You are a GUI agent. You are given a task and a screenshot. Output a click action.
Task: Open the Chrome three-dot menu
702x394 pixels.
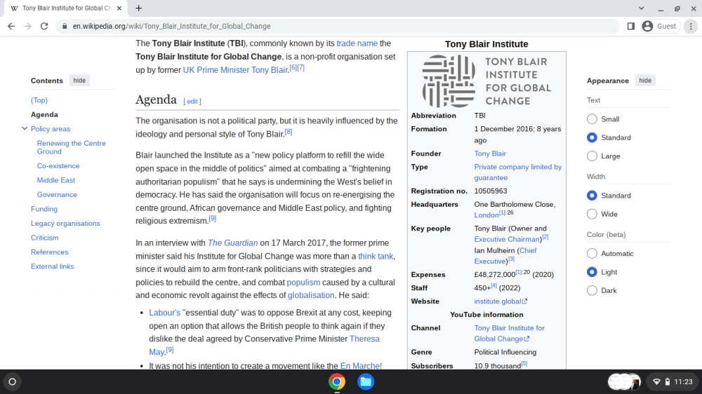[691, 27]
